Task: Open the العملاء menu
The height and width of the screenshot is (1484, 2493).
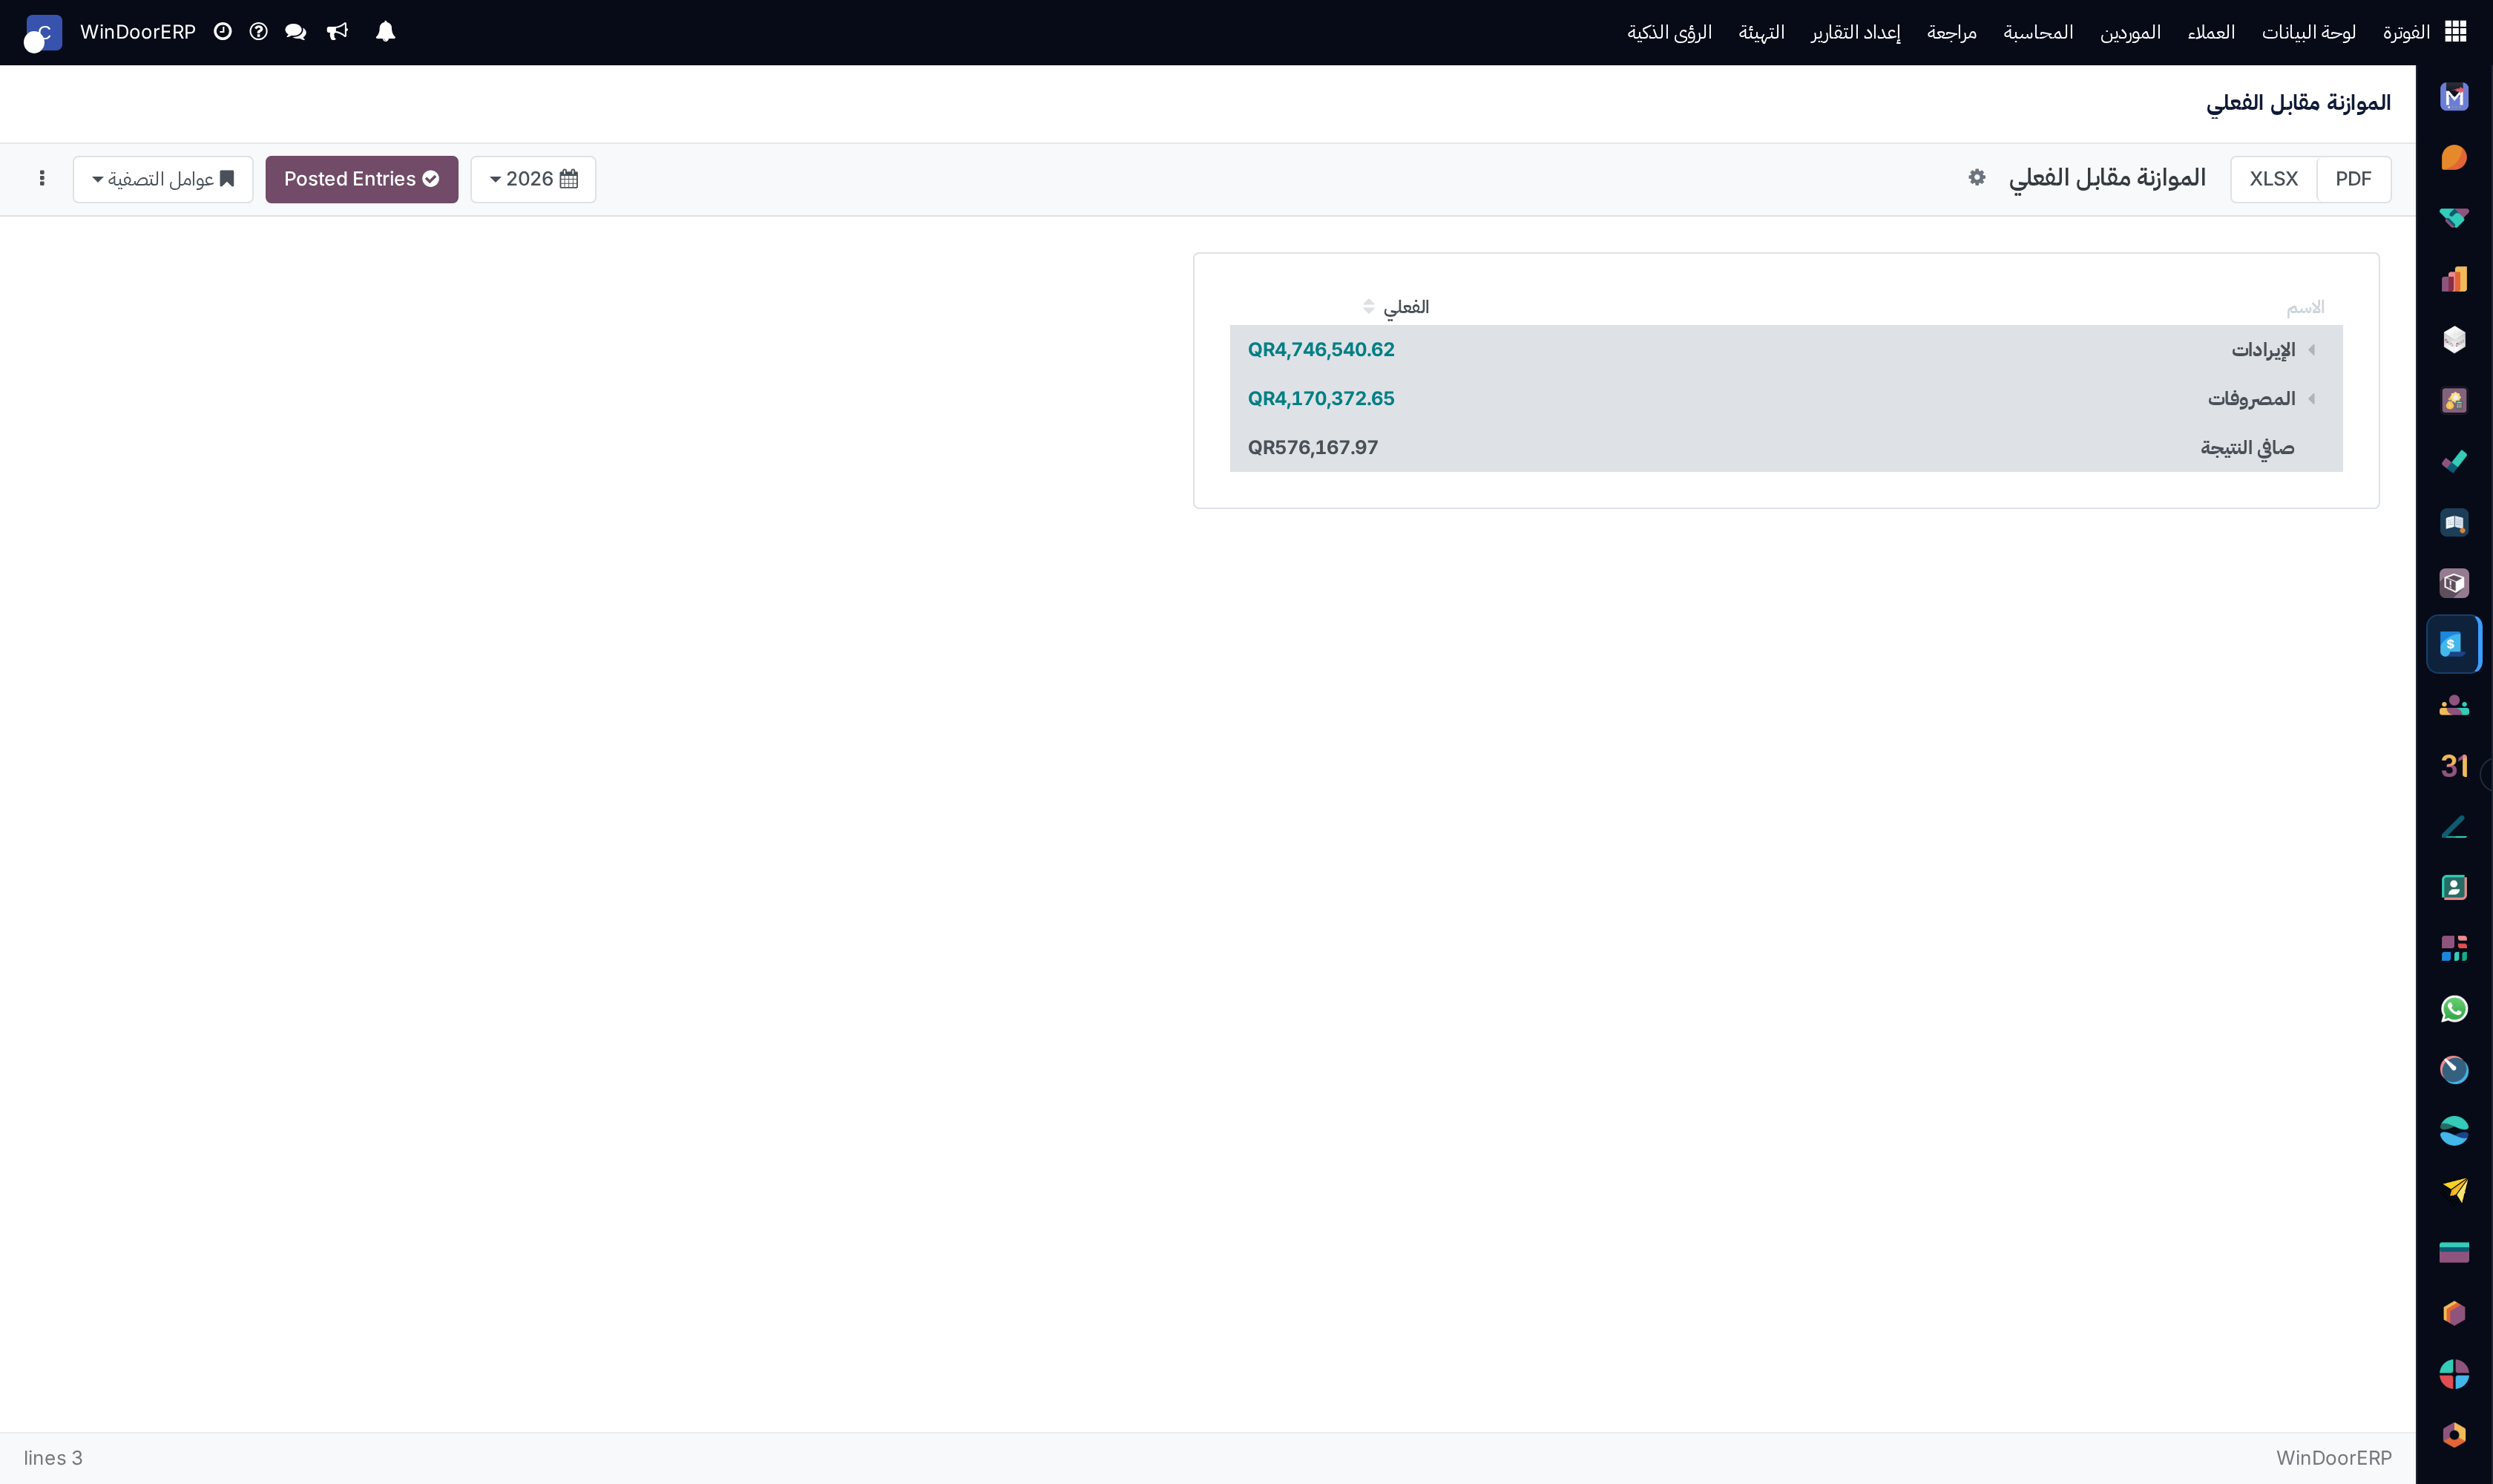Action: coord(2211,32)
